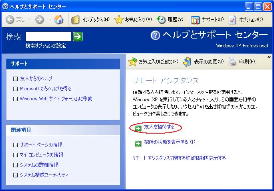Viewport: 274px width, 191px height.
Task: Open the Forward button dropdown arrow
Action: [50, 20]
